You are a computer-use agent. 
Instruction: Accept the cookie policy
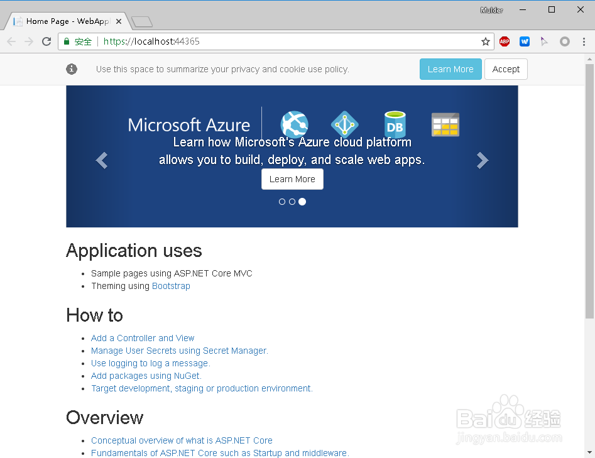pyautogui.click(x=506, y=69)
